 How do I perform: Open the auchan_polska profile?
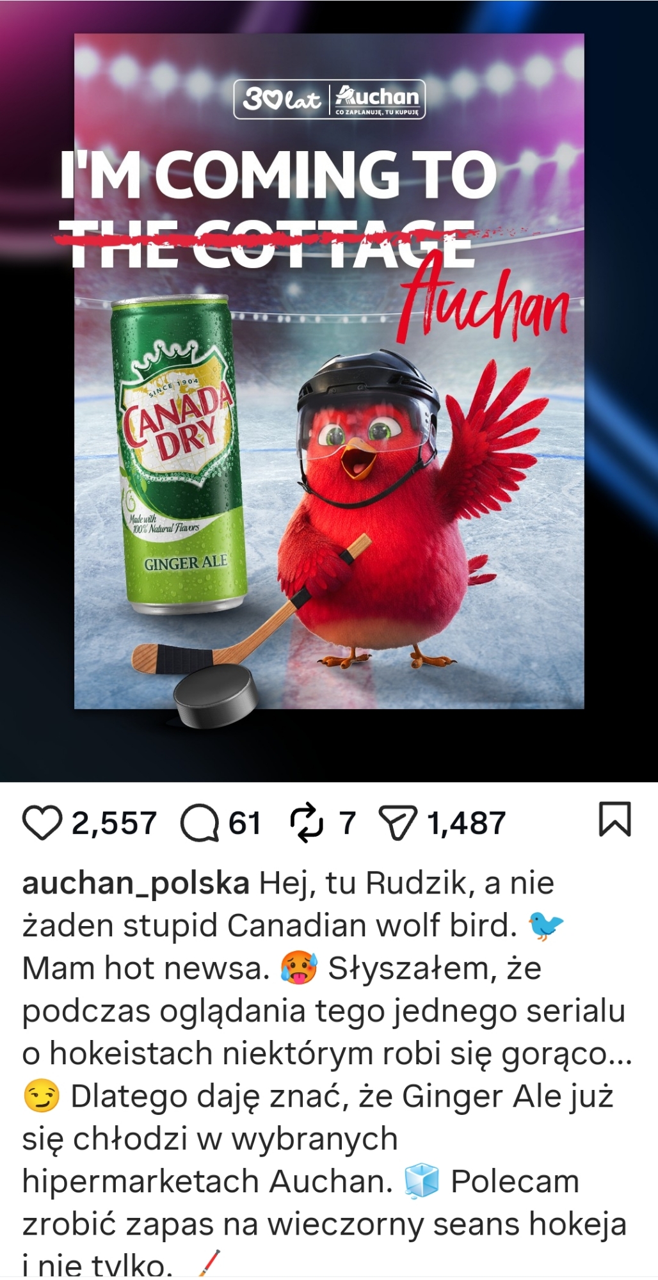click(x=136, y=884)
